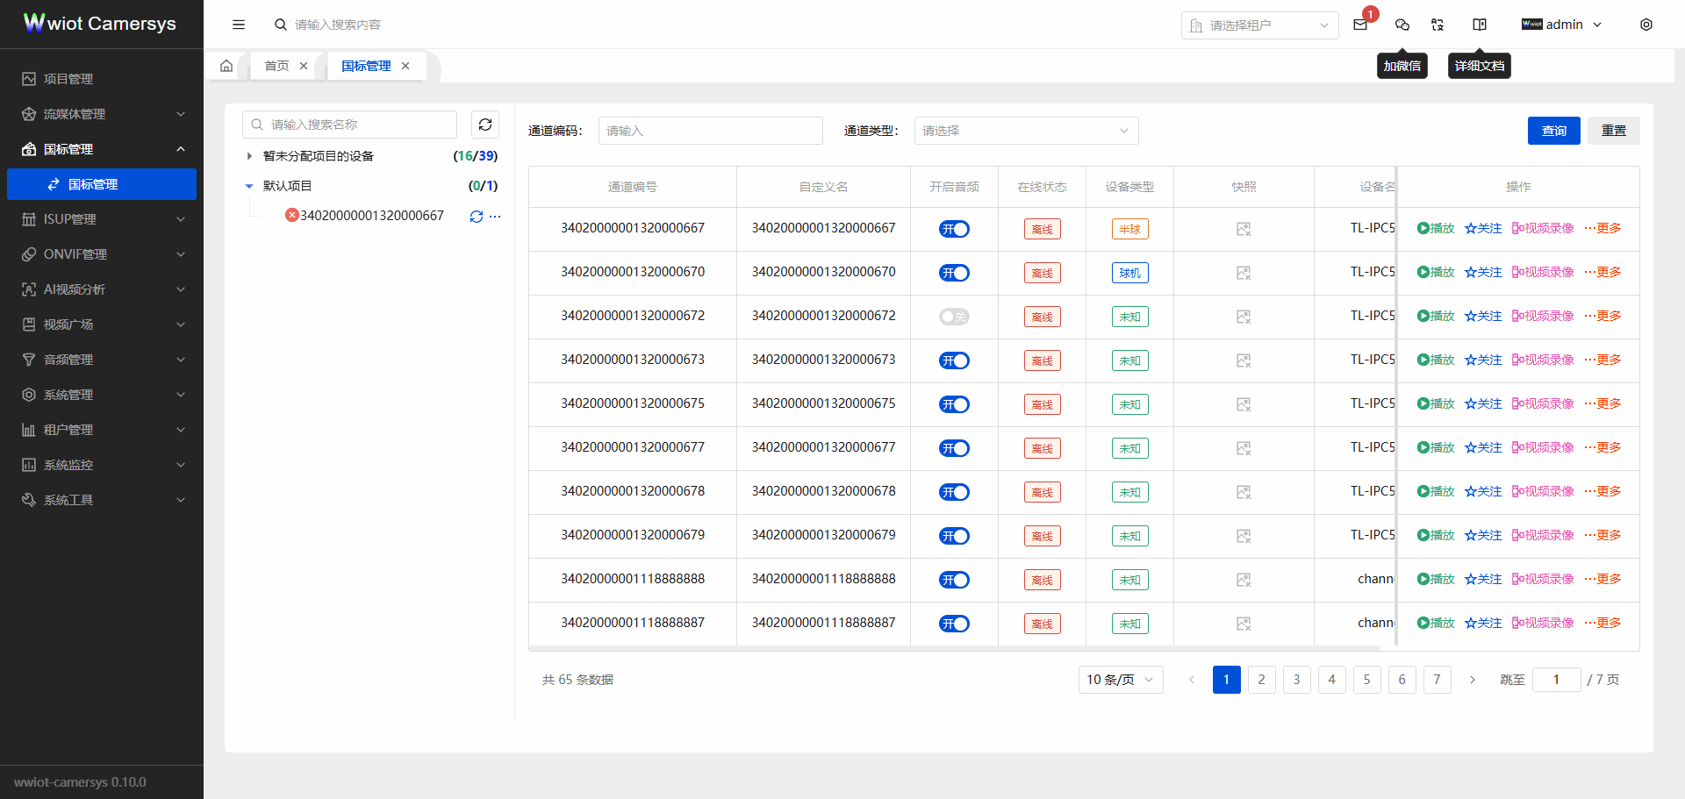Open the message notification inbox icon
Screen dimensions: 1685x799
(x=1361, y=25)
